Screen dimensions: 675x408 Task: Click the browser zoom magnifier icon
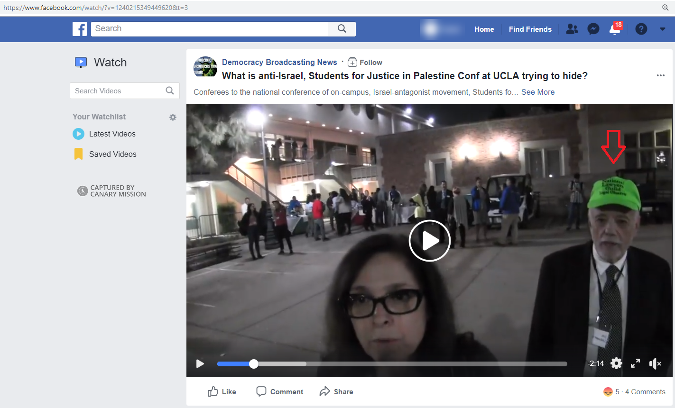pos(666,8)
